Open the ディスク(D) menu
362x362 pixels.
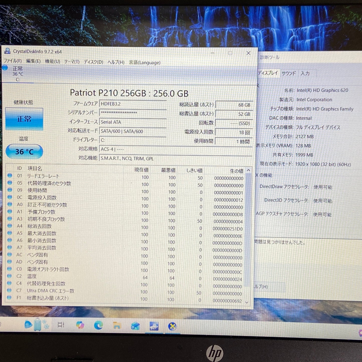coord(93,62)
